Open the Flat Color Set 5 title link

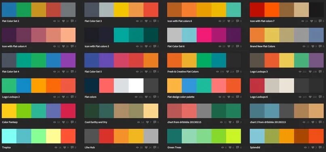point(93,72)
